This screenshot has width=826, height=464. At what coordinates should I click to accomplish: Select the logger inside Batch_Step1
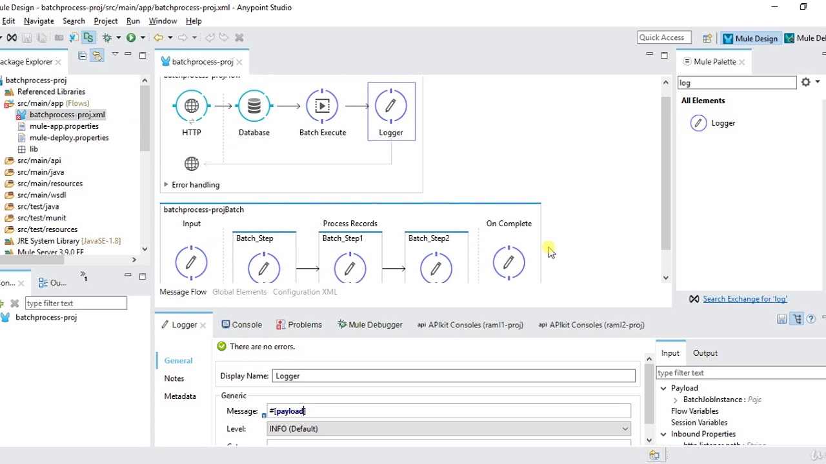coord(350,267)
